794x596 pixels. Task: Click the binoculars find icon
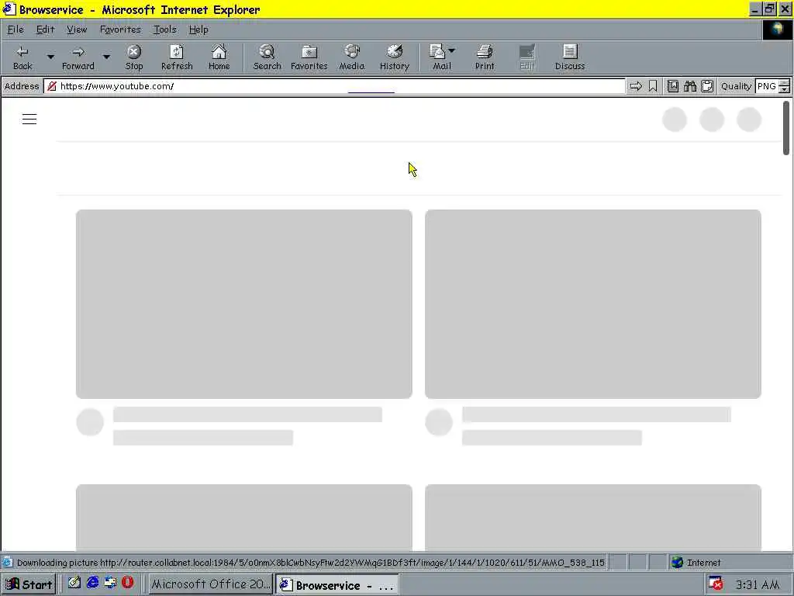pos(689,86)
